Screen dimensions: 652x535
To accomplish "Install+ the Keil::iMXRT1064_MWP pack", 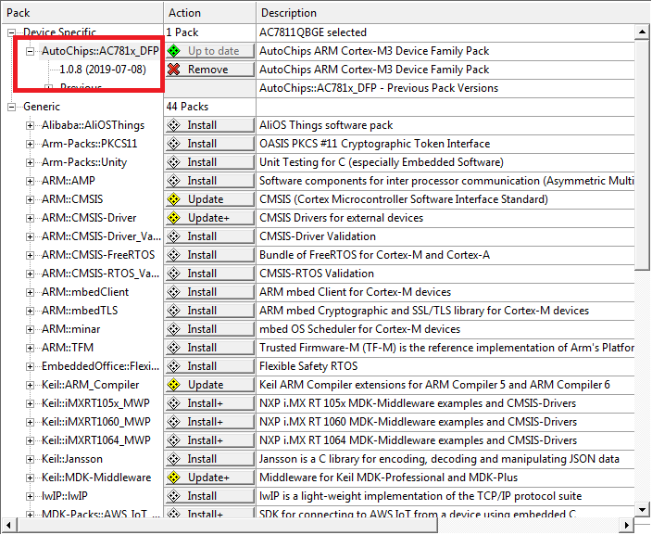I will (210, 440).
